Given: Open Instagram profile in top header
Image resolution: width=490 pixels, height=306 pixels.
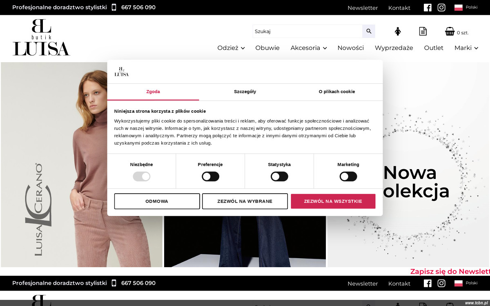Looking at the screenshot, I should (x=441, y=7).
